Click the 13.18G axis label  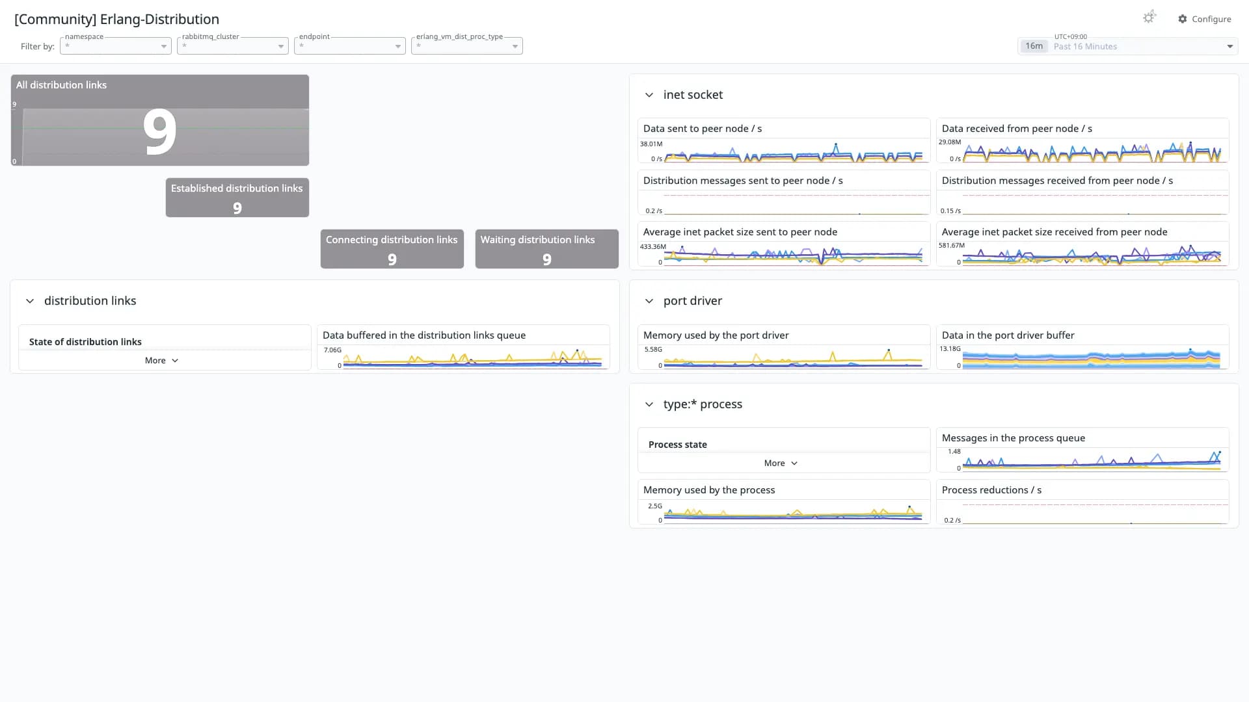[x=950, y=349]
